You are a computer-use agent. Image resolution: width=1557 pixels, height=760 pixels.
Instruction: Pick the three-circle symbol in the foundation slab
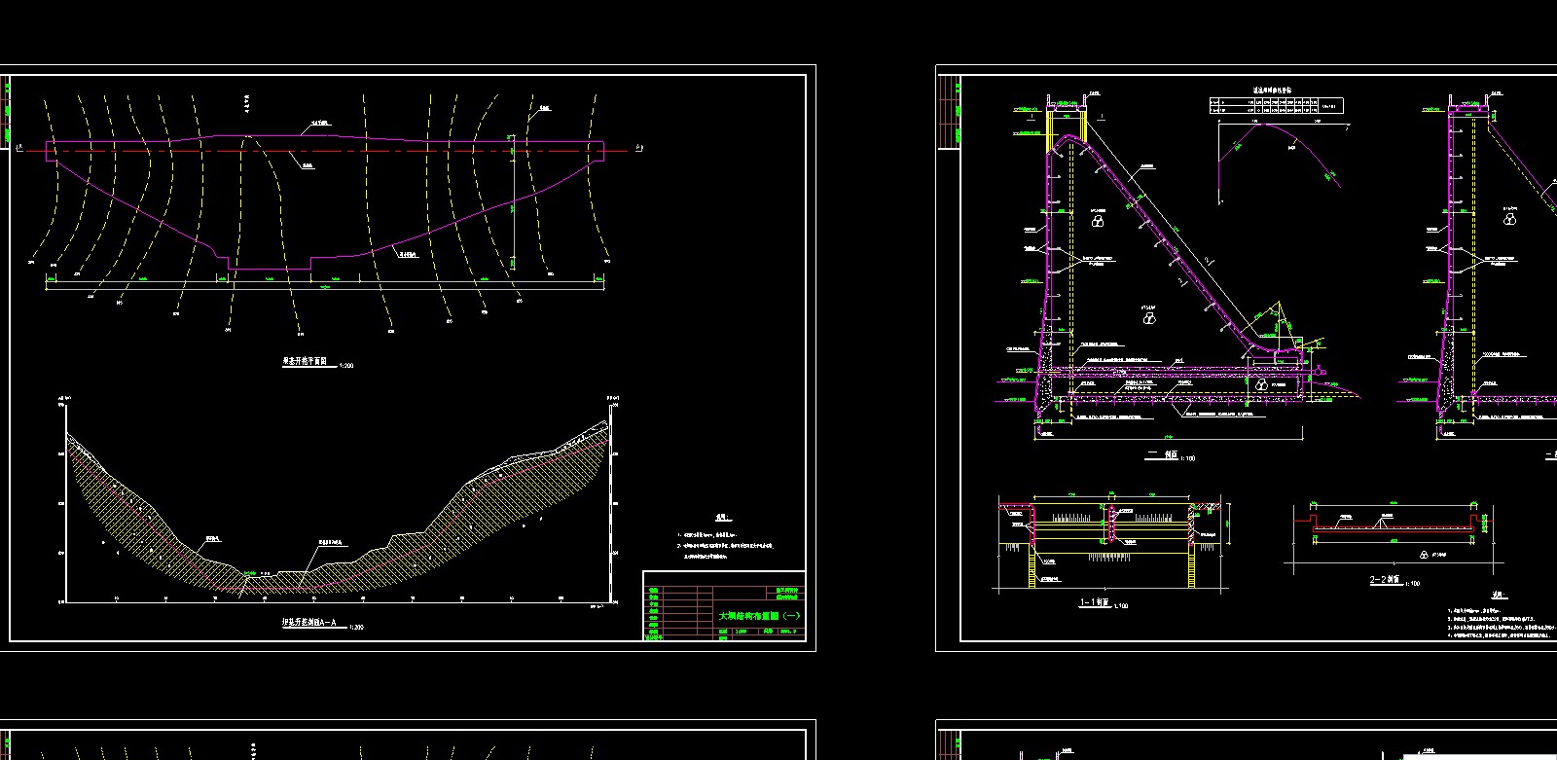pyautogui.click(x=1261, y=385)
